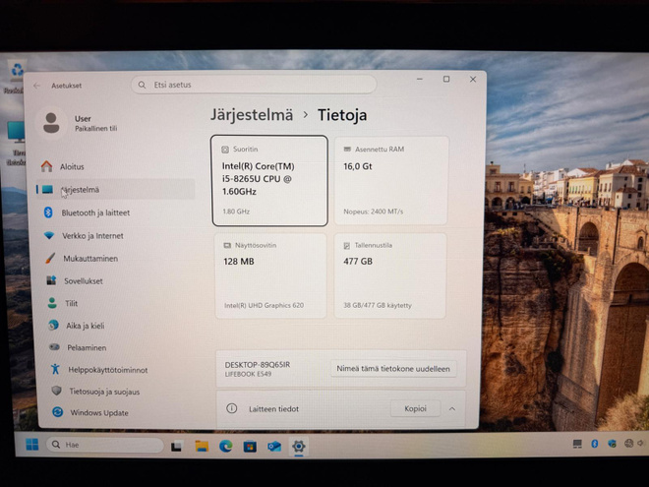Collapse the Laitteen tiedot section
The height and width of the screenshot is (487, 649).
452,408
